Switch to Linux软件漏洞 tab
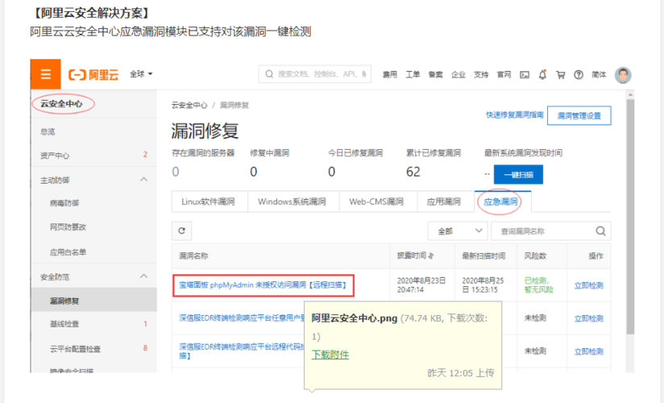The width and height of the screenshot is (664, 403). pos(209,201)
